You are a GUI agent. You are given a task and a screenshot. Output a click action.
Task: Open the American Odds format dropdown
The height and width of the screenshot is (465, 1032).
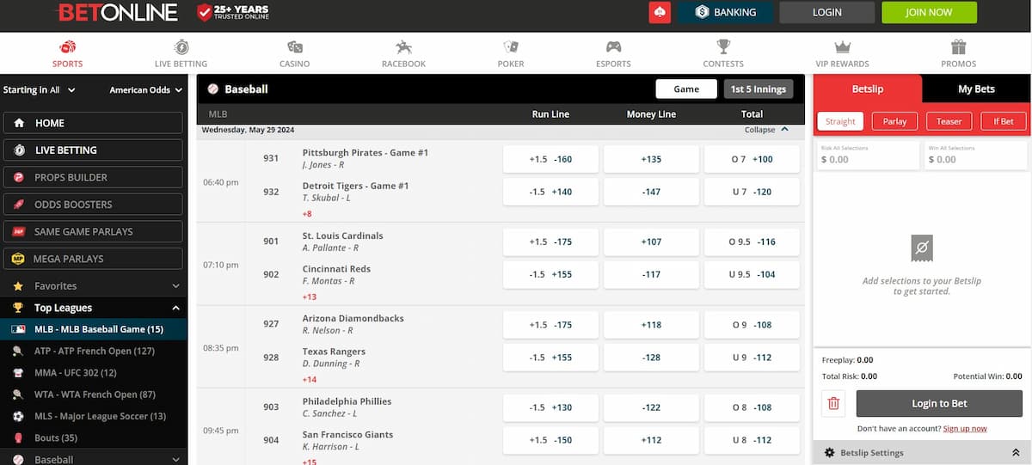146,89
